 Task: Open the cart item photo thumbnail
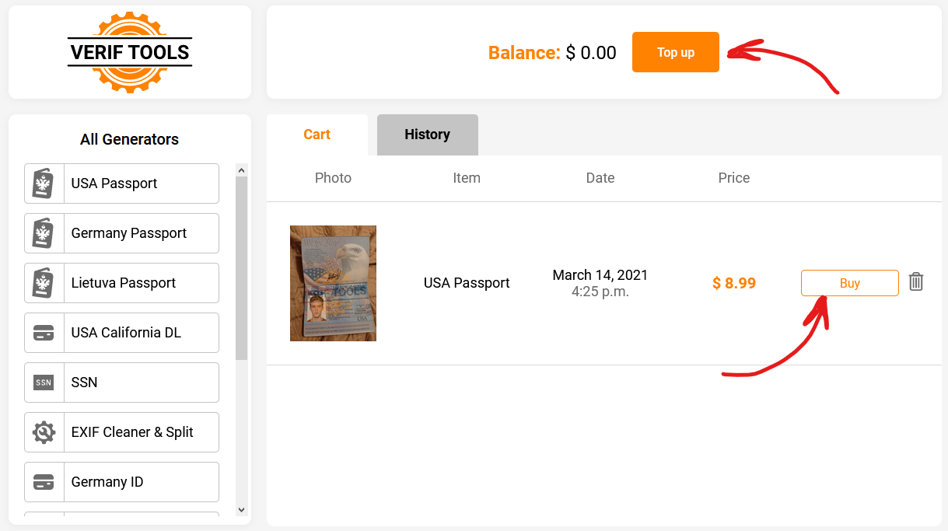(333, 283)
